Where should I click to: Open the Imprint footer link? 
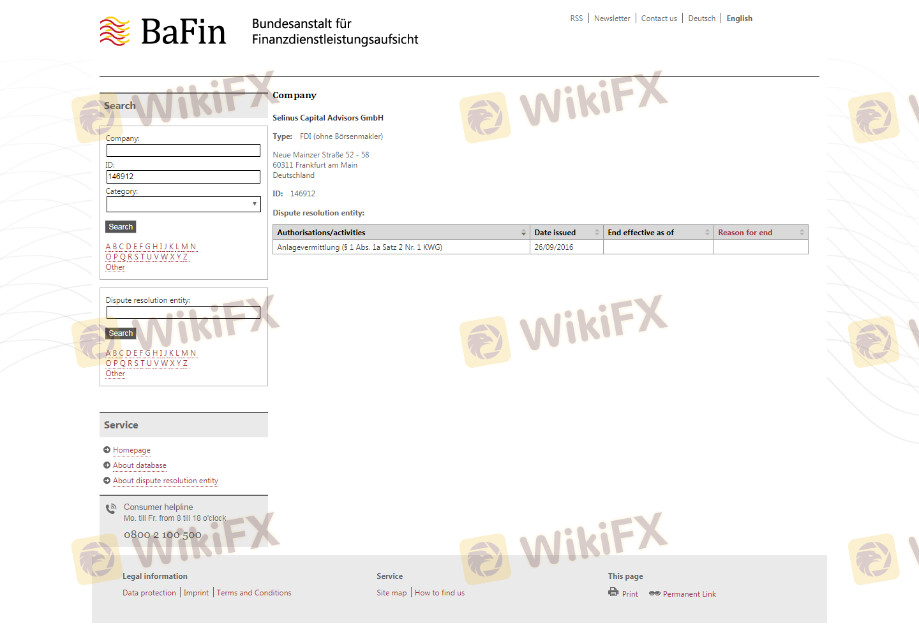[x=196, y=593]
